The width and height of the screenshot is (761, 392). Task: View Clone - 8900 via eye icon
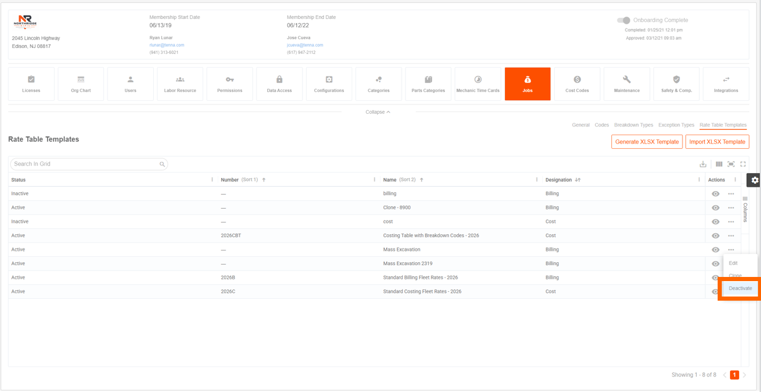click(715, 208)
